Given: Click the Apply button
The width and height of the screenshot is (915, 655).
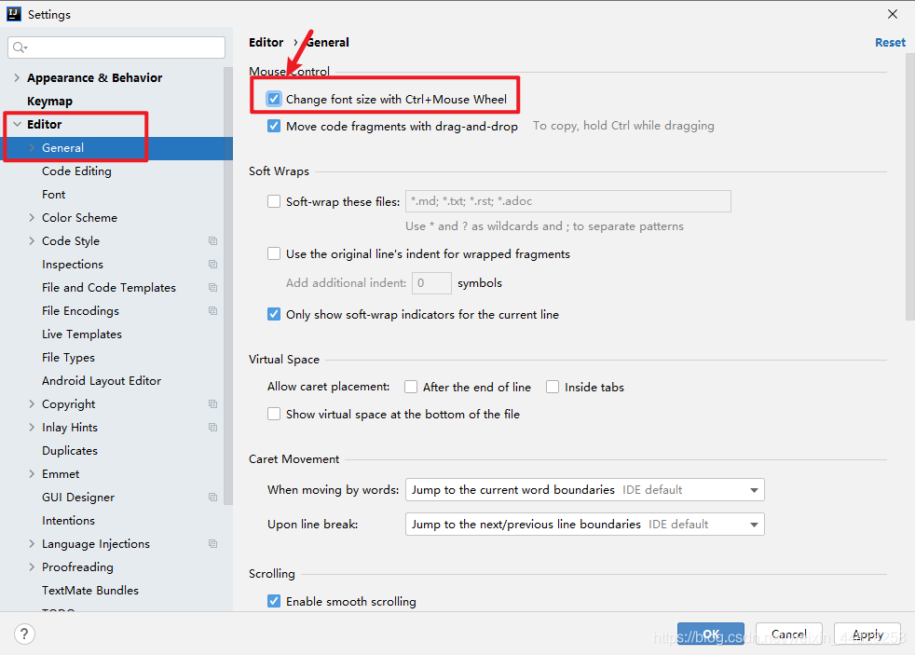Looking at the screenshot, I should (867, 634).
